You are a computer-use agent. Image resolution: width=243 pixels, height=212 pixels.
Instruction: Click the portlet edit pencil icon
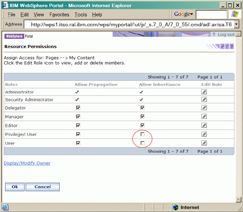coord(227,46)
